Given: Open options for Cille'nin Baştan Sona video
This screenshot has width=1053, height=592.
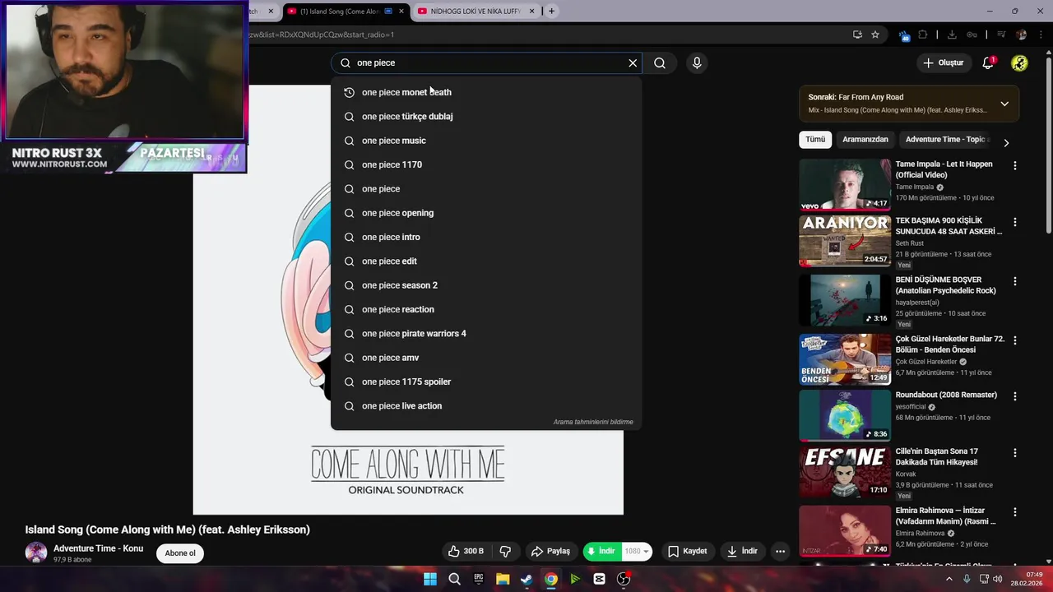Looking at the screenshot, I should tap(1014, 453).
